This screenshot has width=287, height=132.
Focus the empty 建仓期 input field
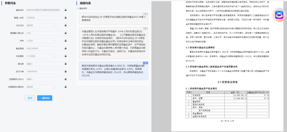pos(44,64)
